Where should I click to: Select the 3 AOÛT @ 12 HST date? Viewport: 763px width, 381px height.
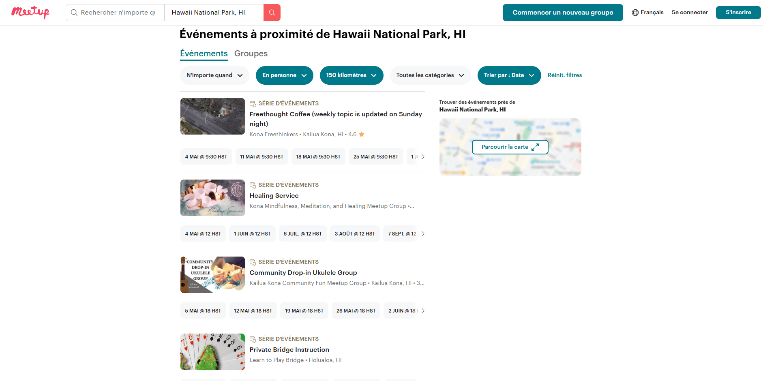coord(355,233)
